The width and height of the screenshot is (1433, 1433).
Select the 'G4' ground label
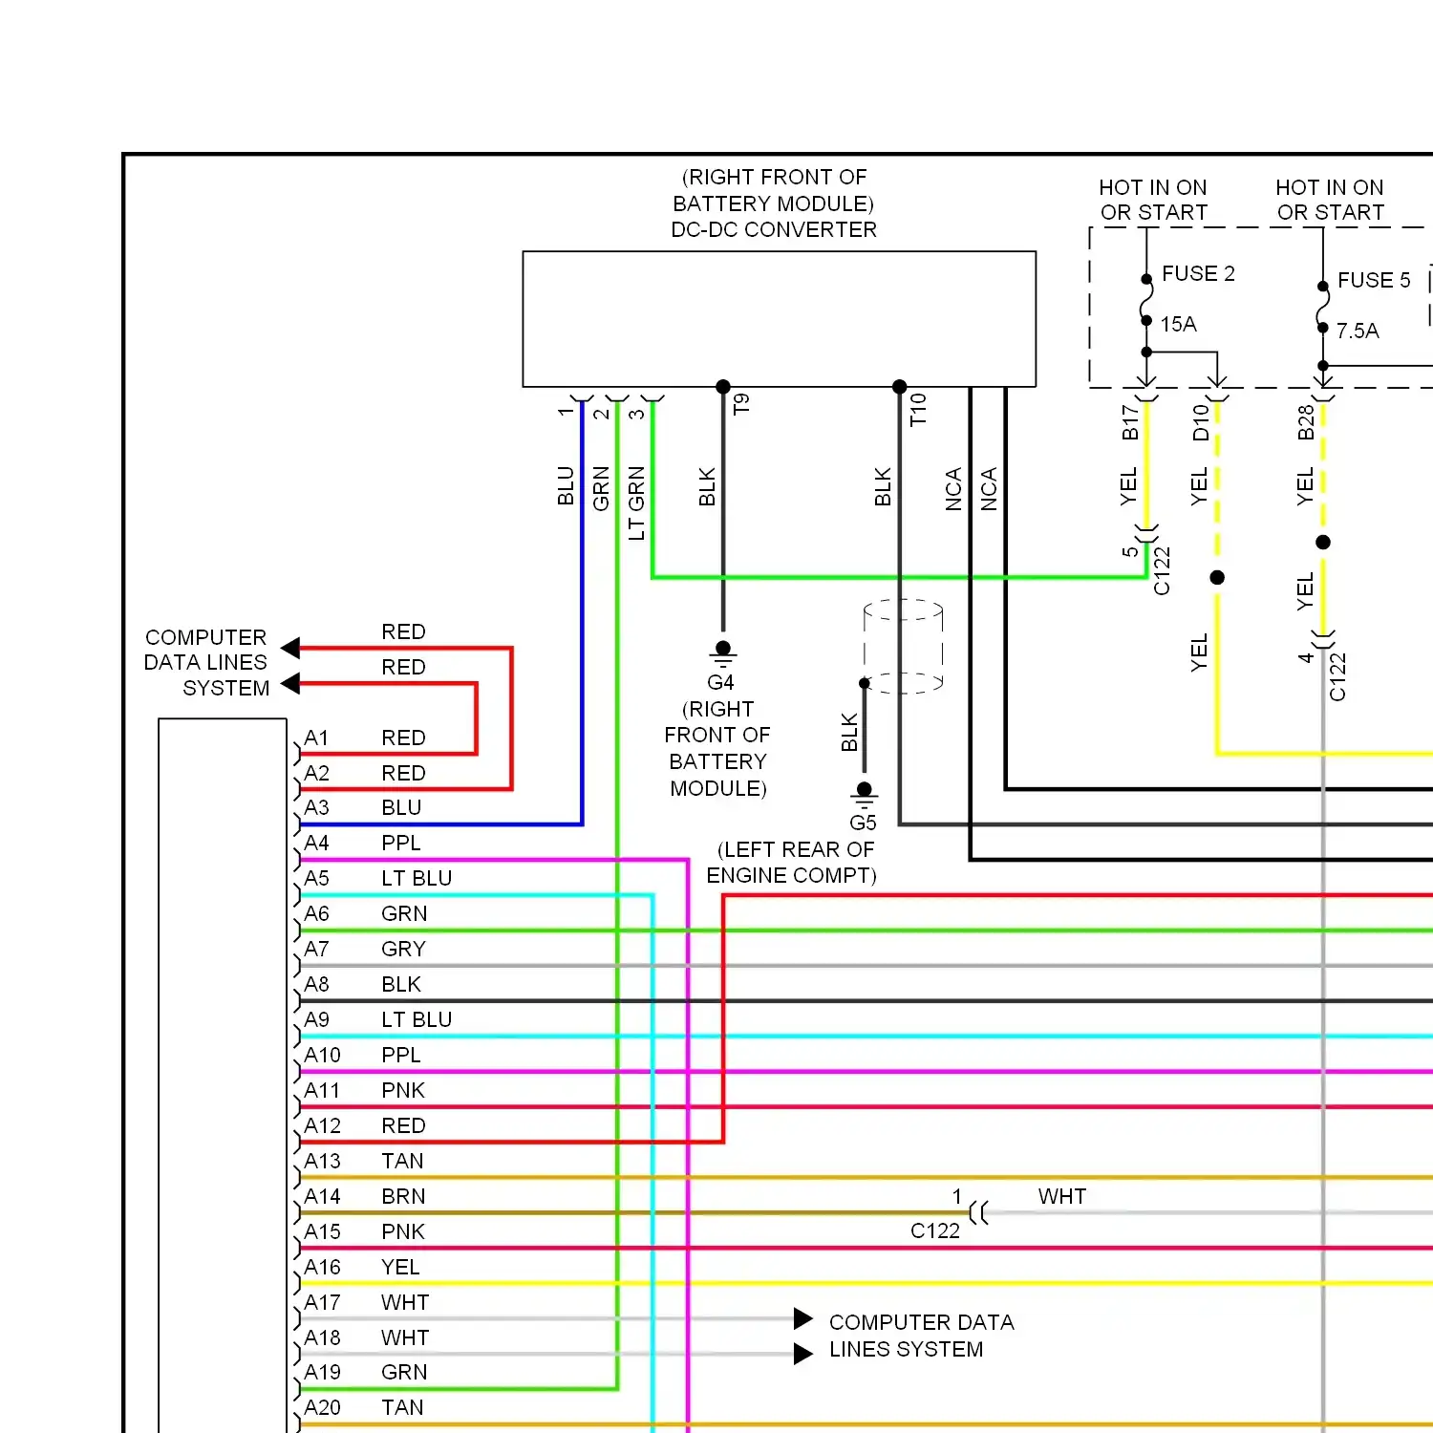720,683
